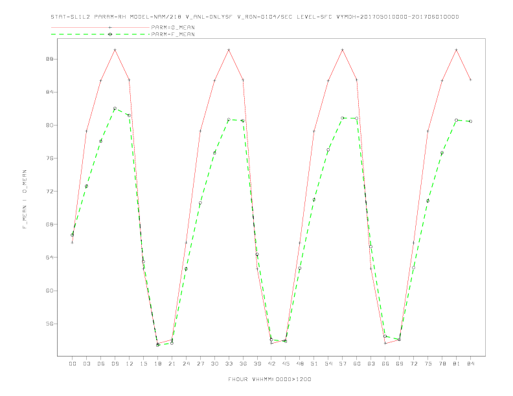Click the x-axis tick label 48
Viewport: 513px width, 396px height.
300,364
